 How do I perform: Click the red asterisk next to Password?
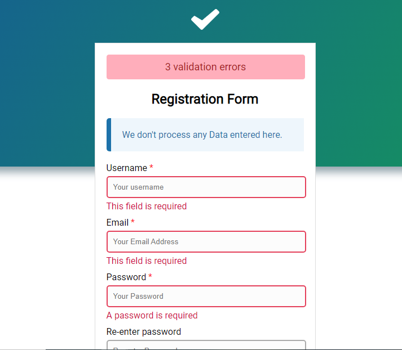pos(150,276)
